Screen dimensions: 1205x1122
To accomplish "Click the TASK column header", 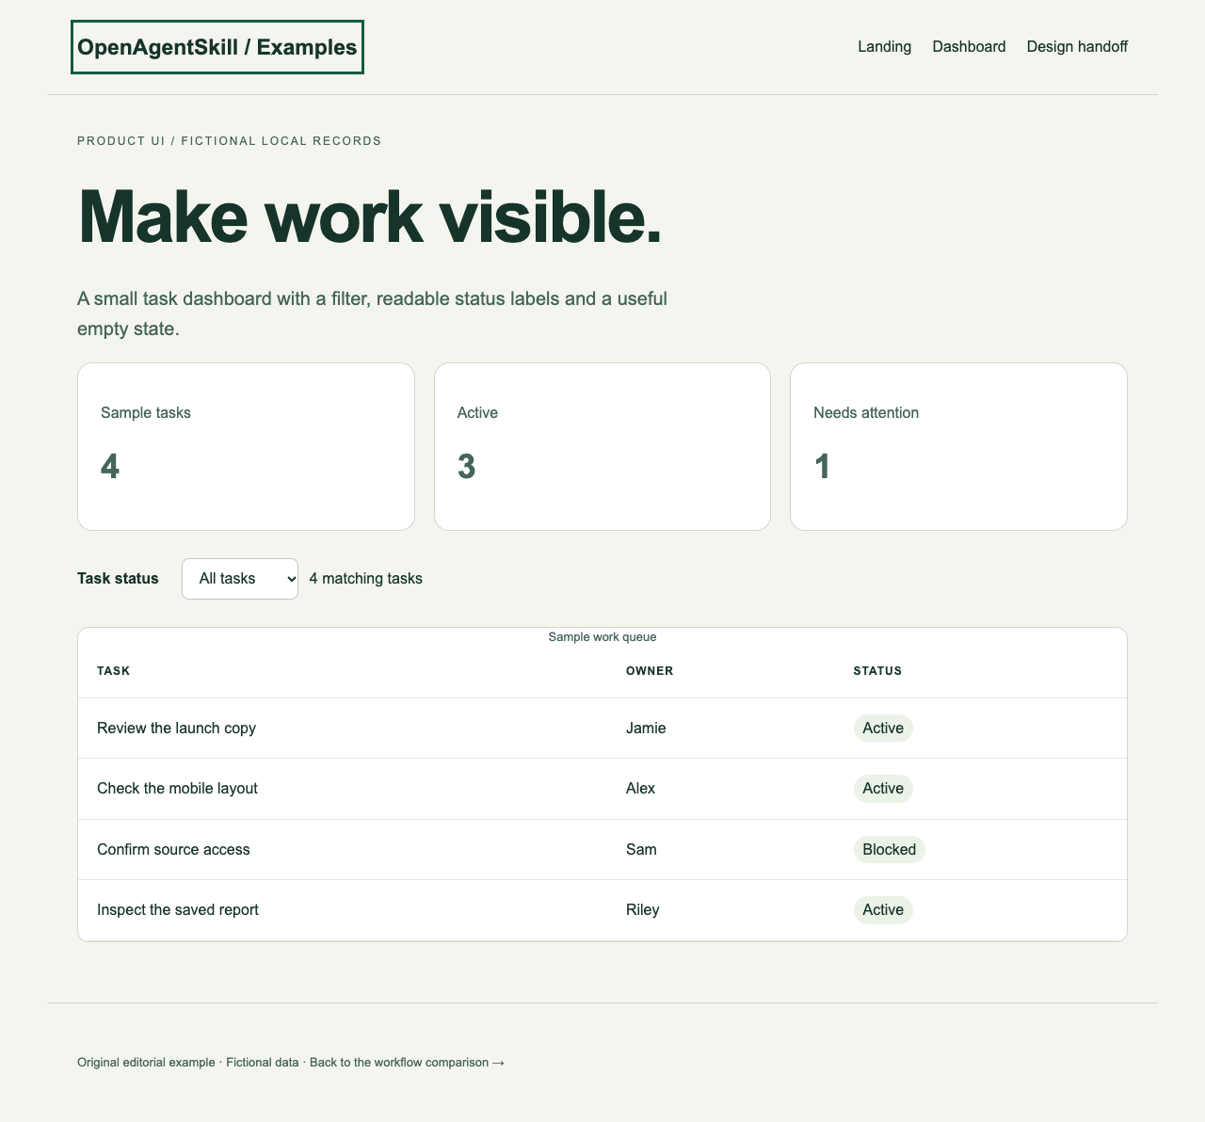I will pyautogui.click(x=113, y=671).
